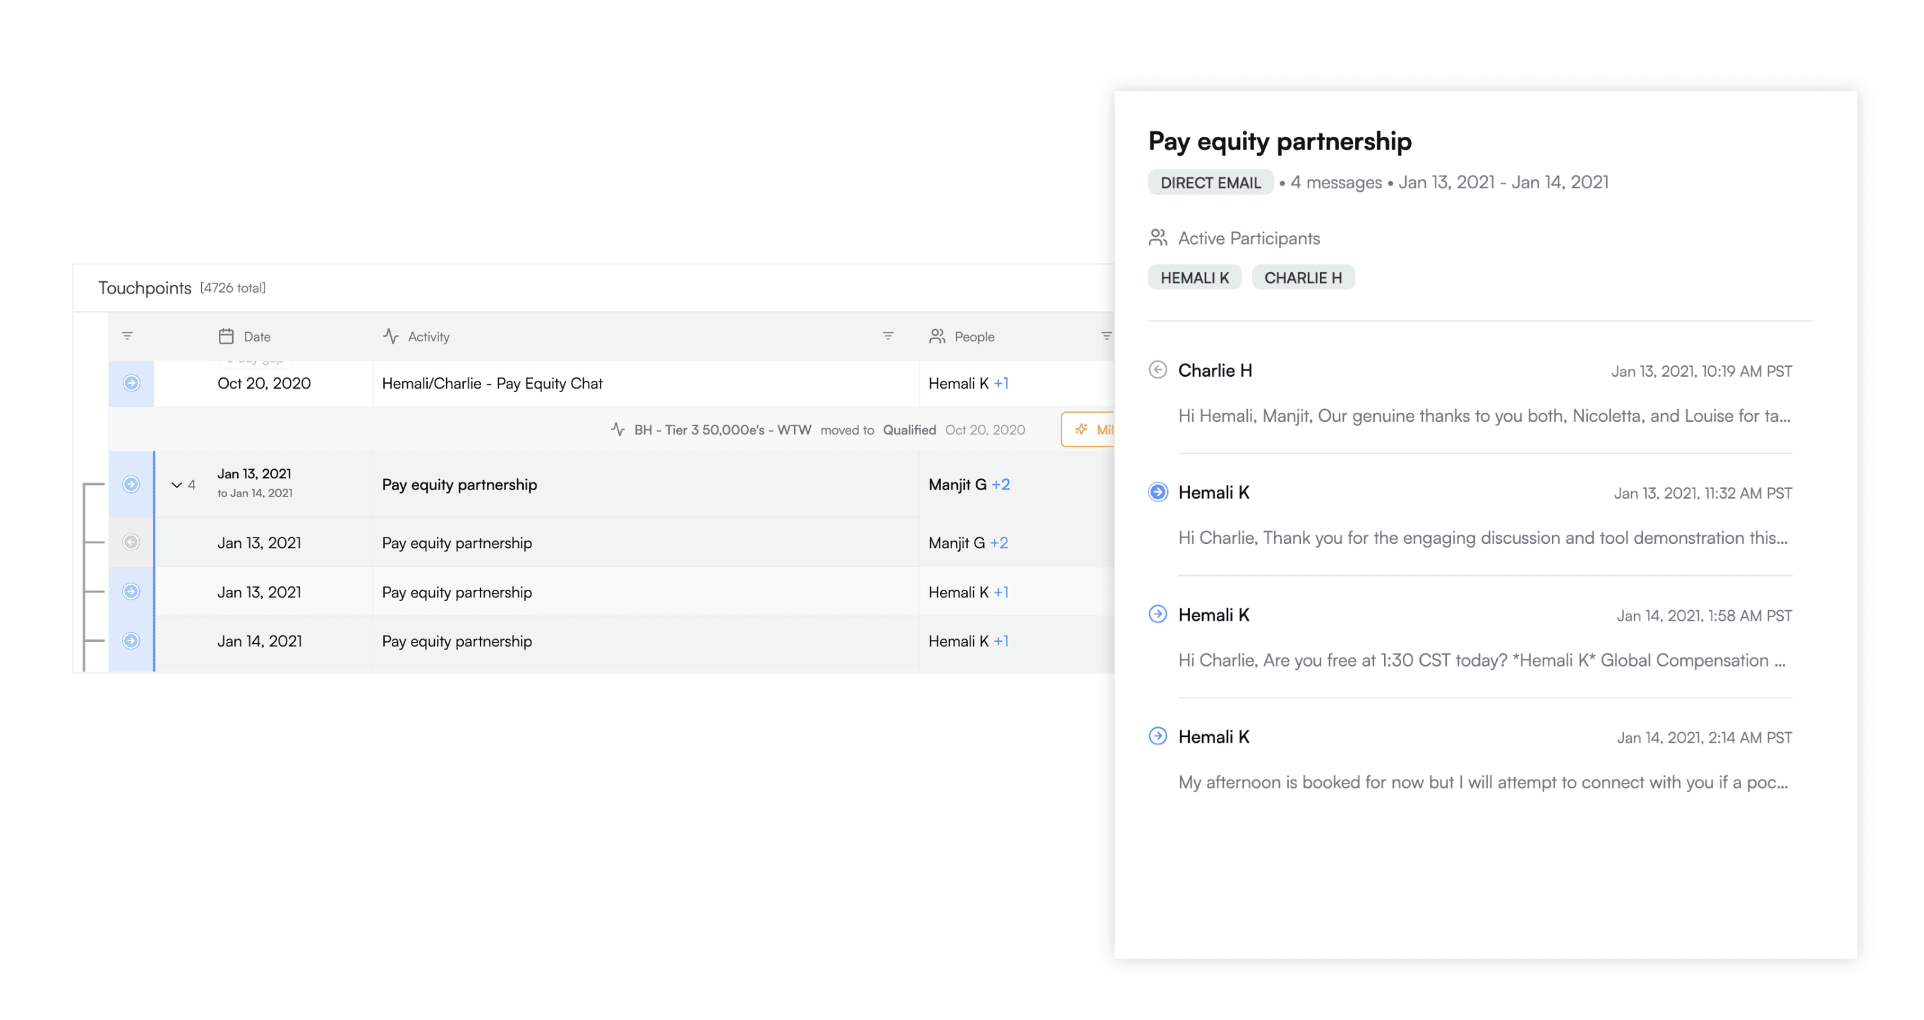Image resolution: width=1924 pixels, height=1020 pixels.
Task: Expand +1 people on Oct 20 Hemali K row
Action: [x=1002, y=383]
